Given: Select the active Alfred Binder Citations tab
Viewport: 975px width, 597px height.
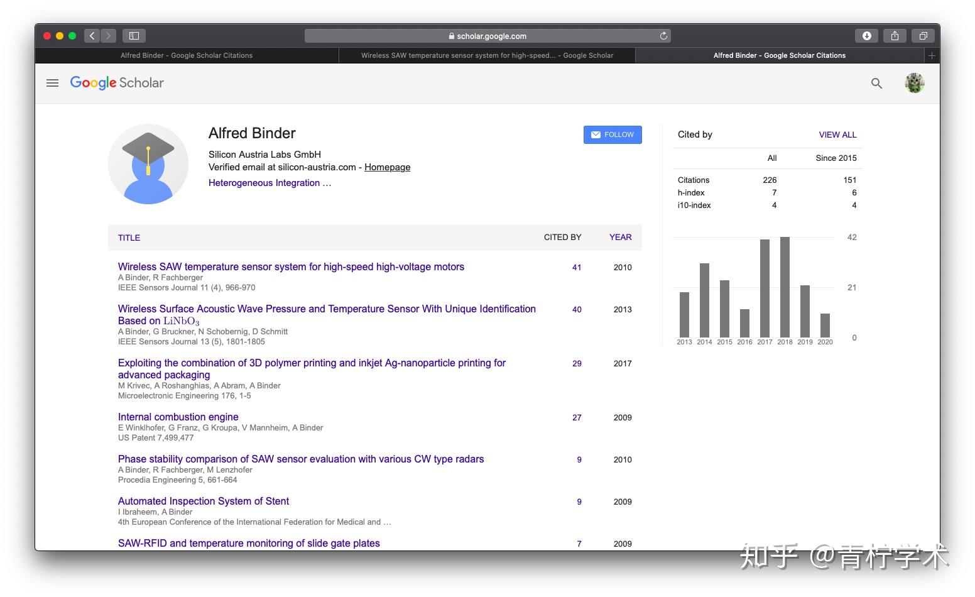Looking at the screenshot, I should point(780,55).
